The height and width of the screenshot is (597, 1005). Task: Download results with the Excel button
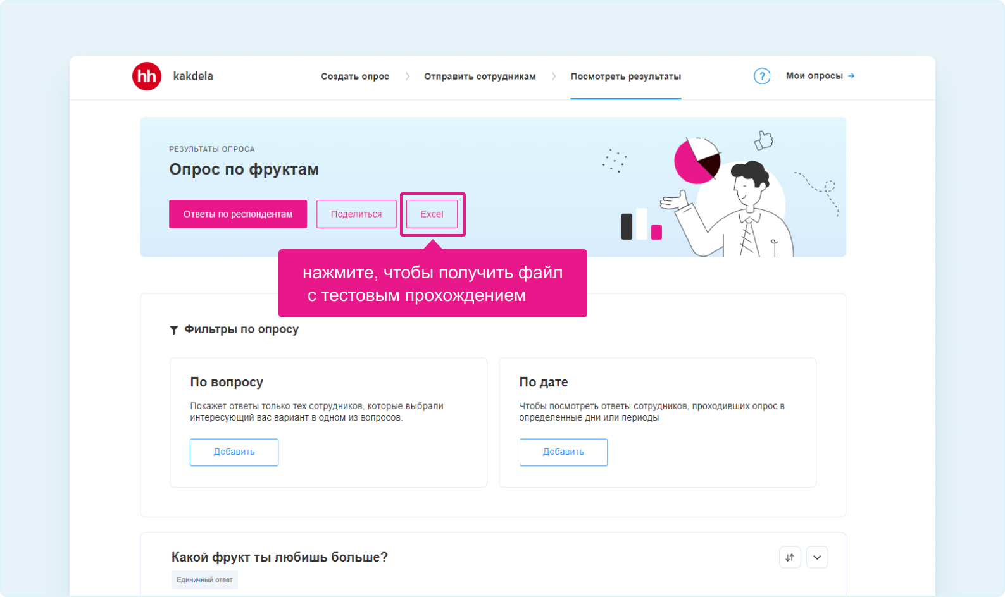(432, 214)
